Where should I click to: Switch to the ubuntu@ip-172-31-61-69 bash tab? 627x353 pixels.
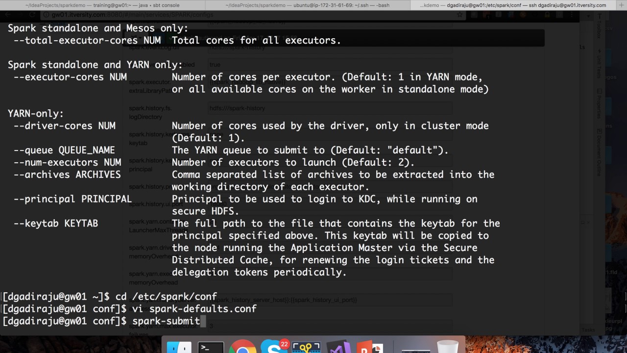308,5
